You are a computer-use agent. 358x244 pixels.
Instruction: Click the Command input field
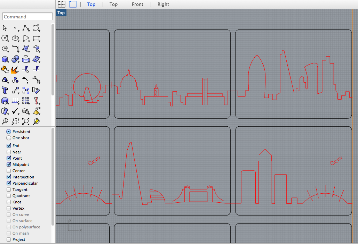coord(27,17)
